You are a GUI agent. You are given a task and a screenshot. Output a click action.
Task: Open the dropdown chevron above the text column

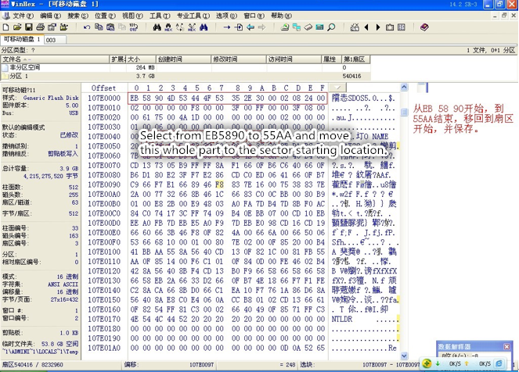click(337, 88)
